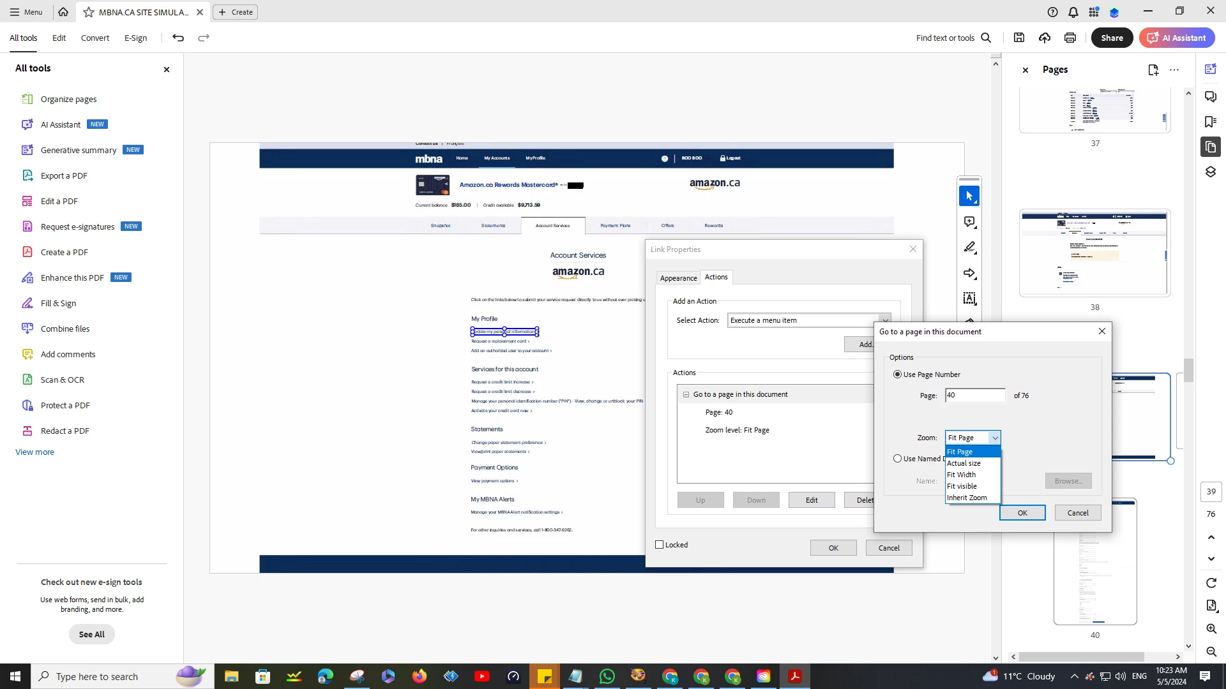
Task: Select the Use Page Number radio button
Action: [897, 374]
